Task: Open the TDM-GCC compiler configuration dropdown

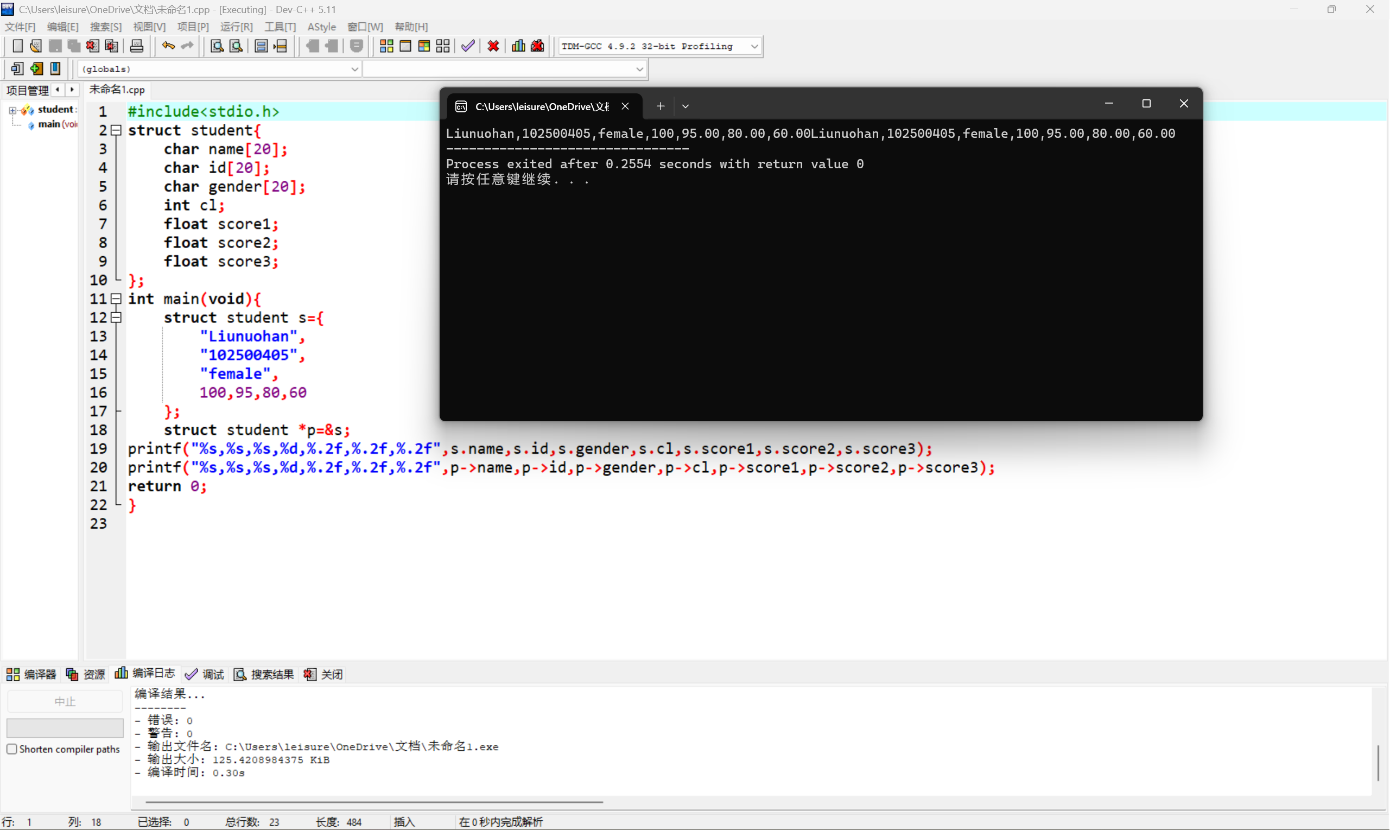Action: 754,46
